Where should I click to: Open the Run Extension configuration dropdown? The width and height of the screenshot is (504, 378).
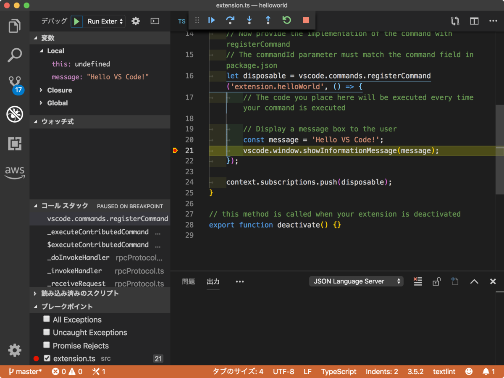[105, 21]
